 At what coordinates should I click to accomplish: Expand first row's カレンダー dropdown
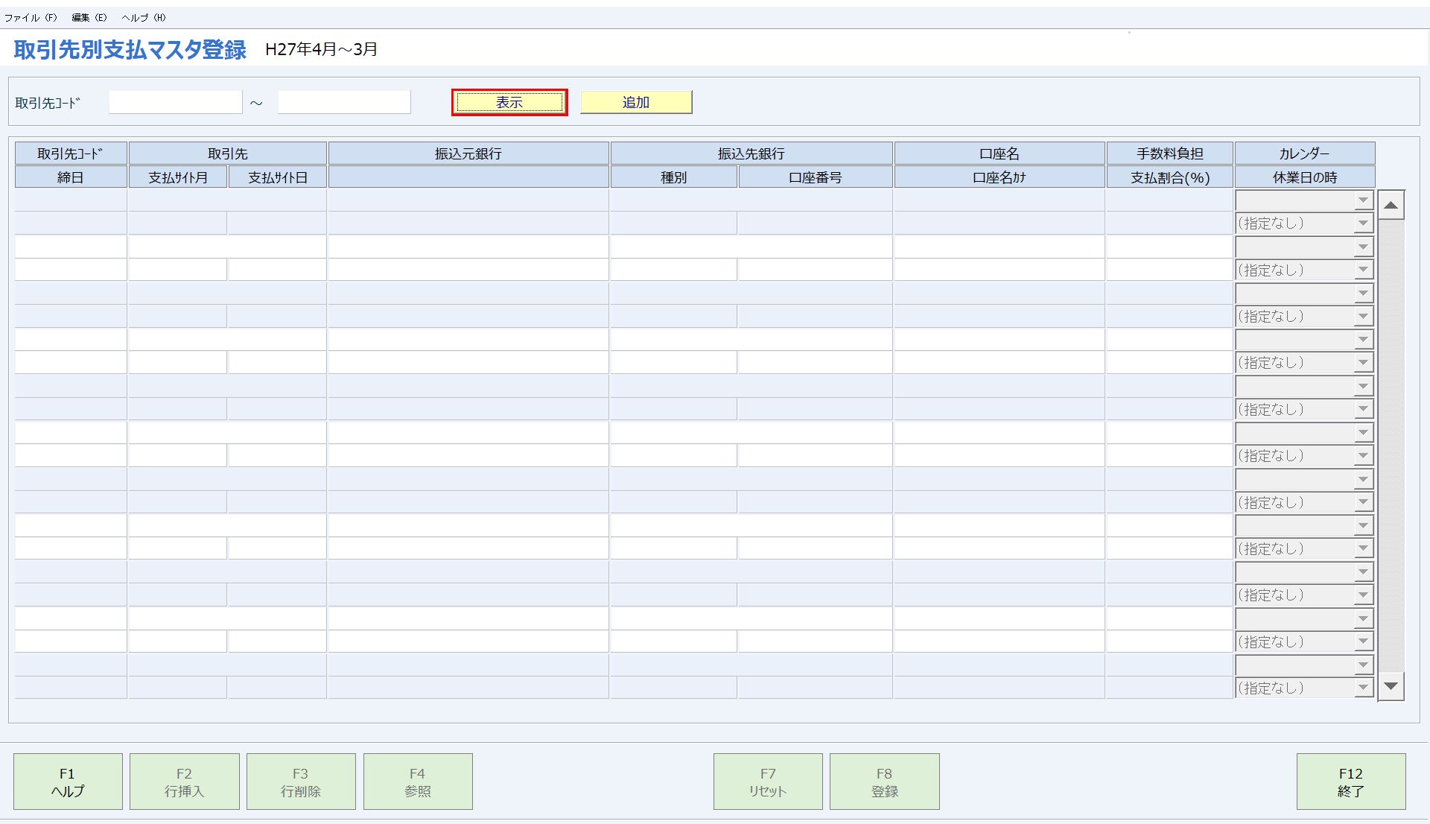[x=1363, y=200]
